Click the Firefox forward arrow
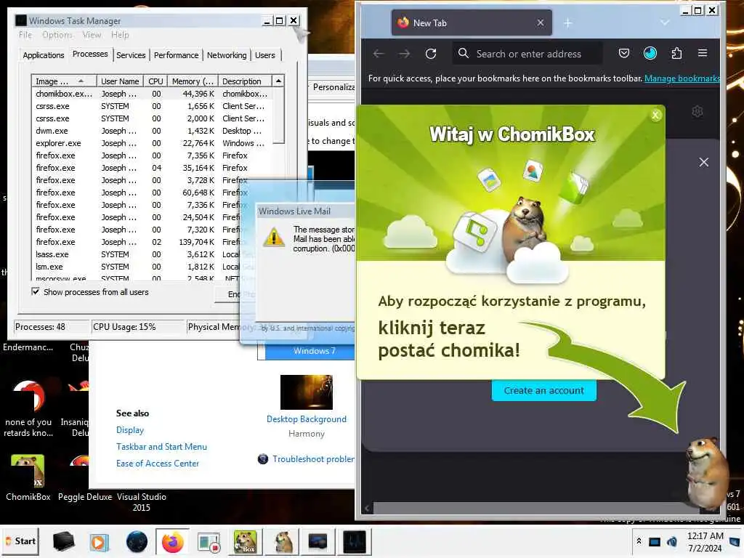Viewport: 744px width, 558px height. point(404,54)
